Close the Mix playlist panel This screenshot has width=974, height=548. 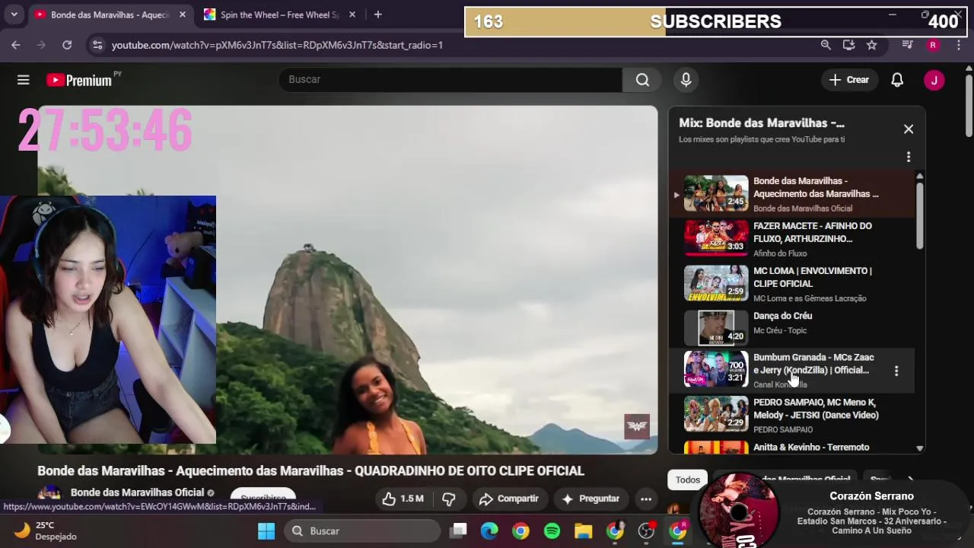click(909, 129)
